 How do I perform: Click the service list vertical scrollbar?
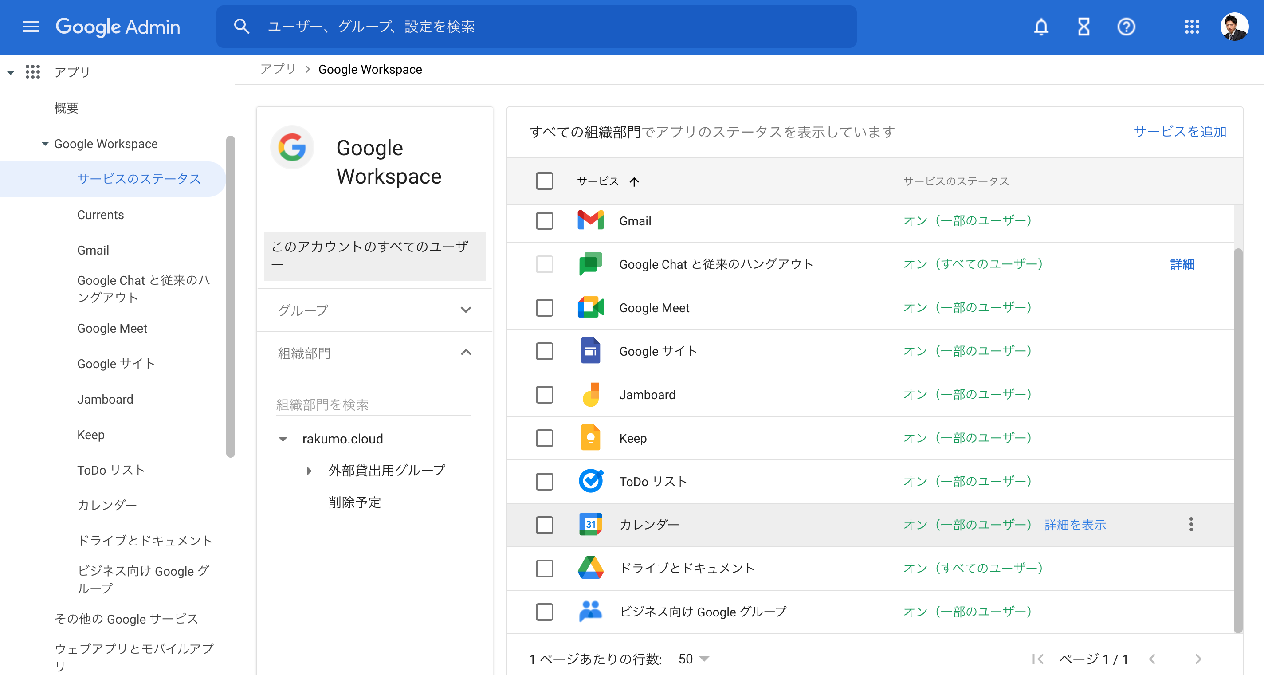point(1237,440)
